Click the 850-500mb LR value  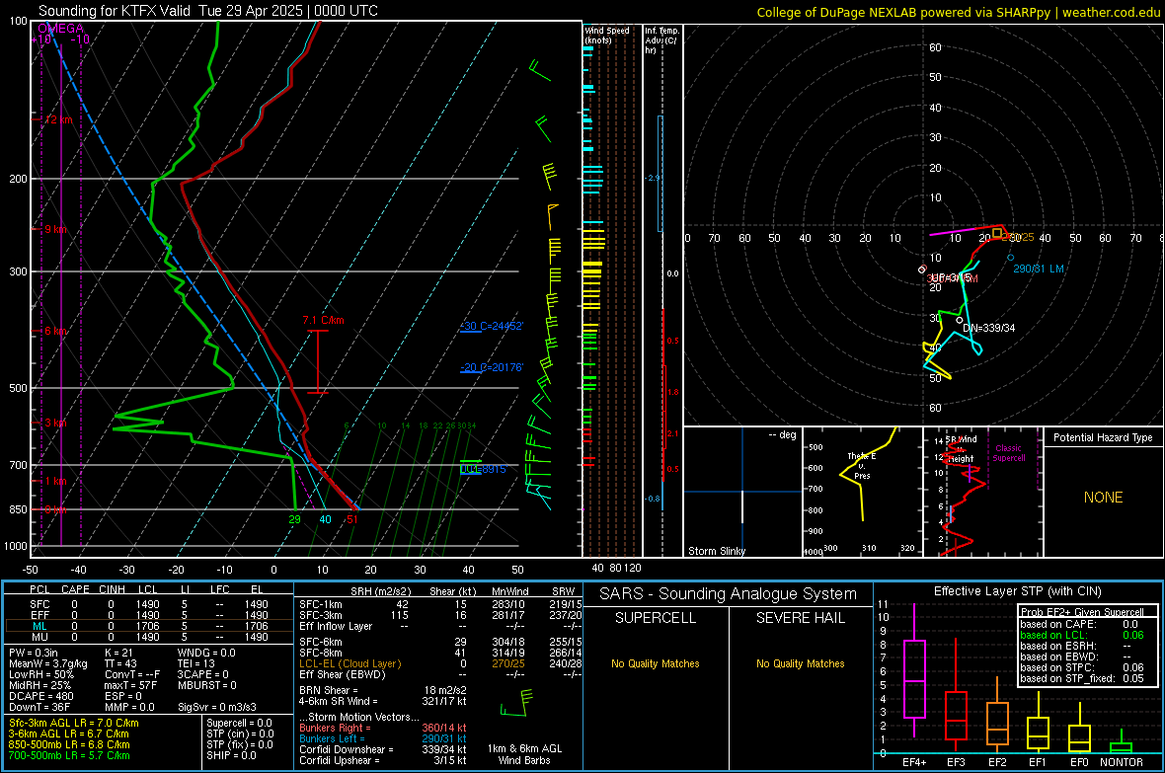point(69,744)
